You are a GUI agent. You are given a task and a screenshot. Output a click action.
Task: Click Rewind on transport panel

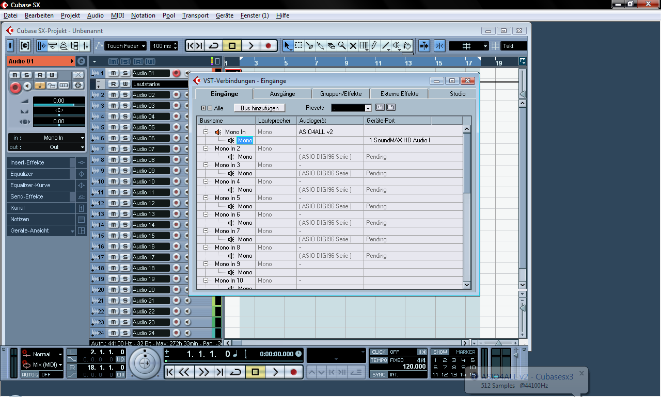(x=184, y=372)
